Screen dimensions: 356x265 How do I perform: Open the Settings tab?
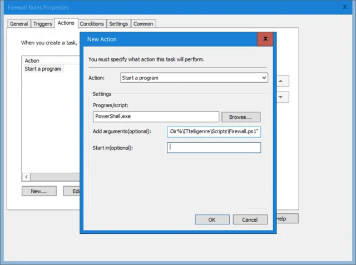pos(118,23)
